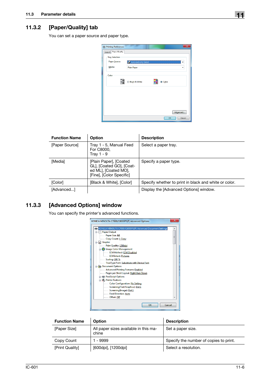Viewport: 270px width, 383px height.
Task: Click the Advanced... button
Action: click(179, 112)
